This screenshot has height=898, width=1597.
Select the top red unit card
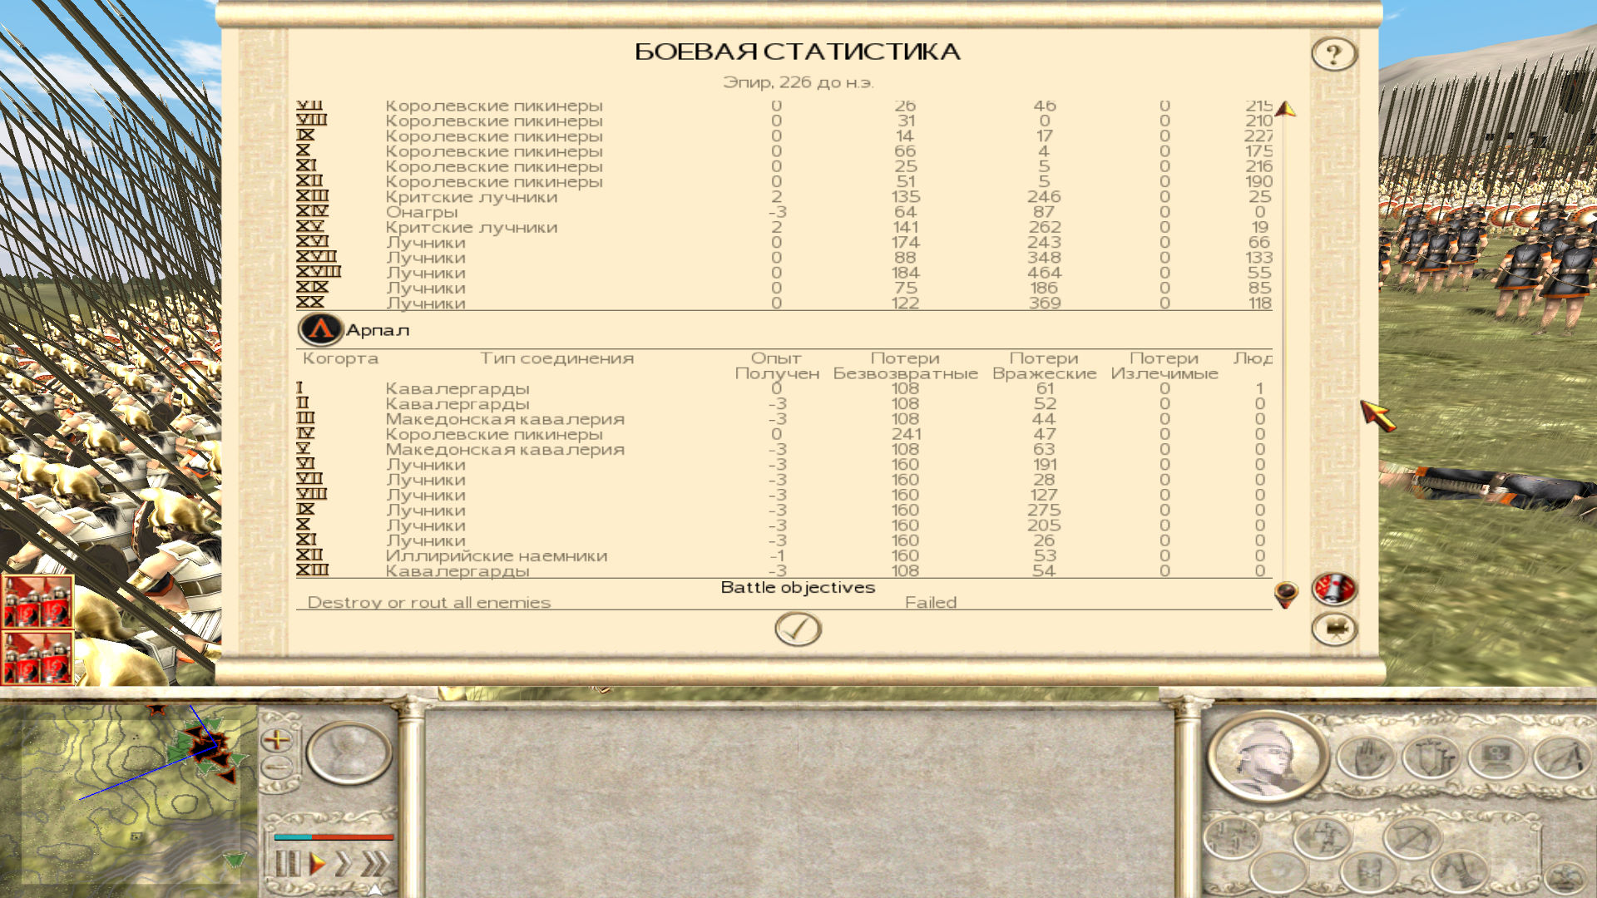click(x=37, y=601)
